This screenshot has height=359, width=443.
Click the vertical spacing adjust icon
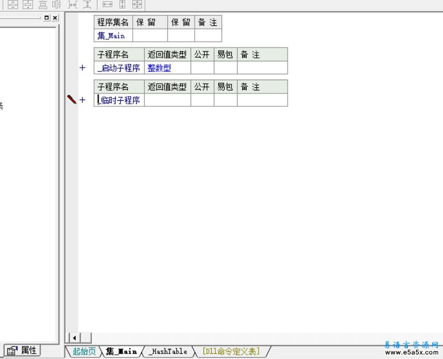click(87, 4)
